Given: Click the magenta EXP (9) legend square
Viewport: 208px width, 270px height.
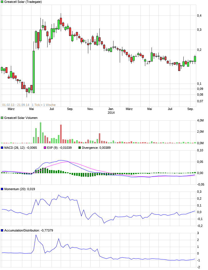Looking at the screenshot, I should [x=45, y=148].
